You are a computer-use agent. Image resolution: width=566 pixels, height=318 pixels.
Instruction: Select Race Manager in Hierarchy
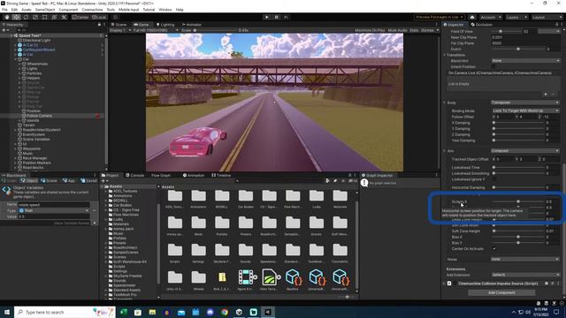point(34,158)
